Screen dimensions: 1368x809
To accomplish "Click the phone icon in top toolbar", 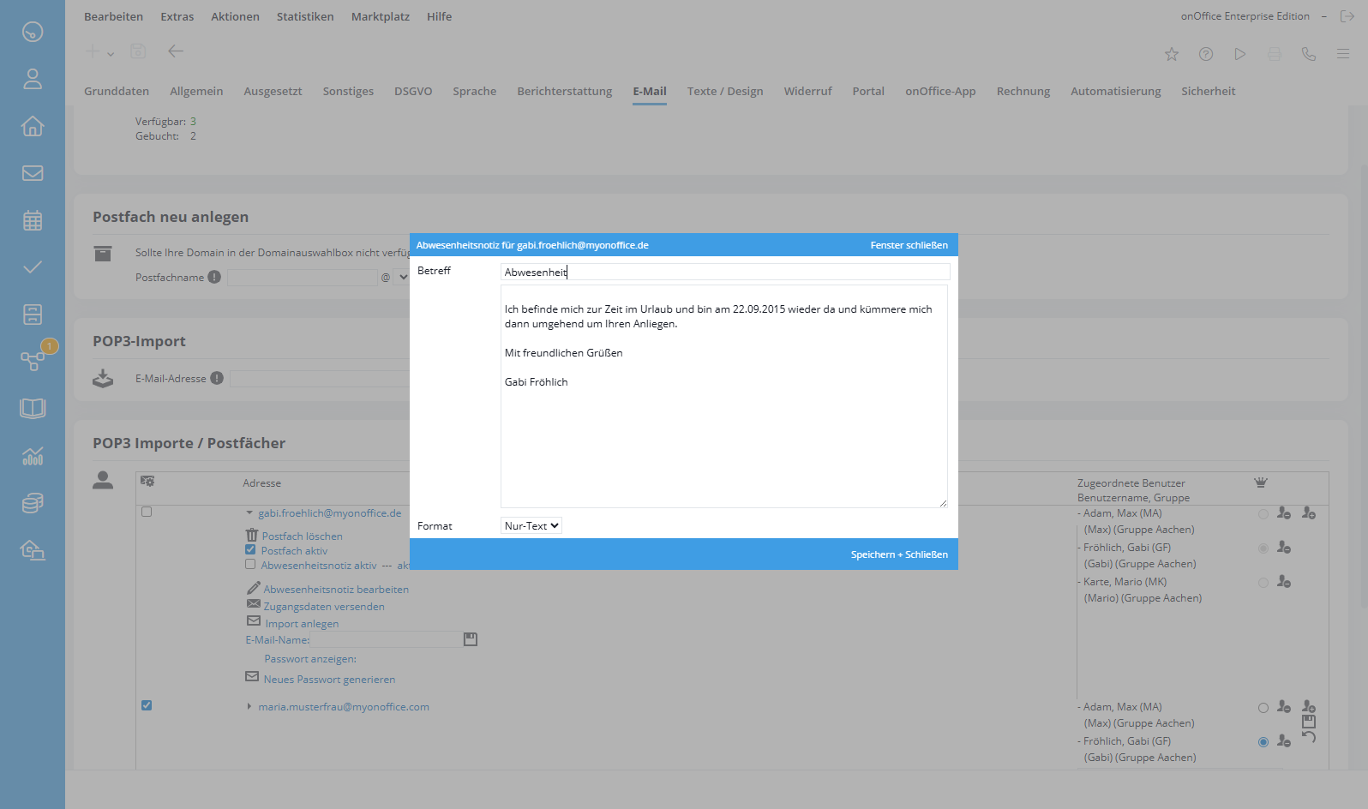I will (x=1308, y=54).
